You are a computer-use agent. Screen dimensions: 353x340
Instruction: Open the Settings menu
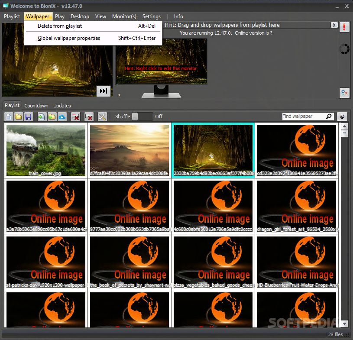152,16
